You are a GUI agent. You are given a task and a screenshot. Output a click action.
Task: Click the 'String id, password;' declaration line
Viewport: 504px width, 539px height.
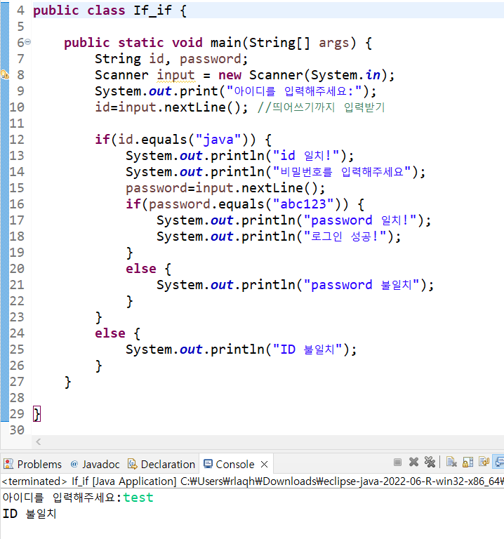point(171,59)
